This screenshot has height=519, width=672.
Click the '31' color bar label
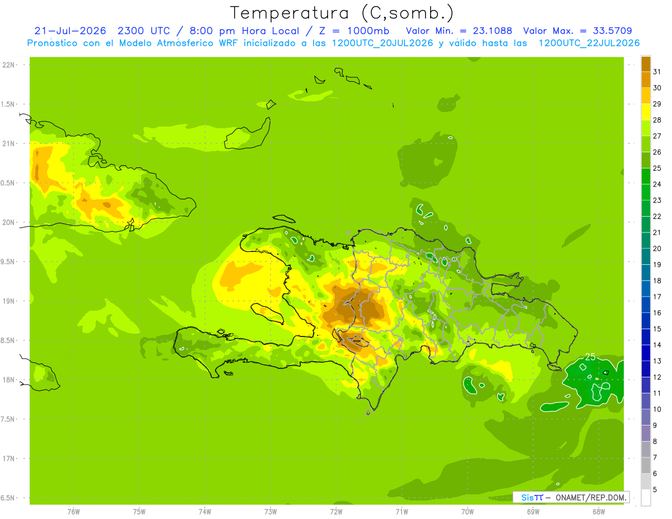point(657,72)
